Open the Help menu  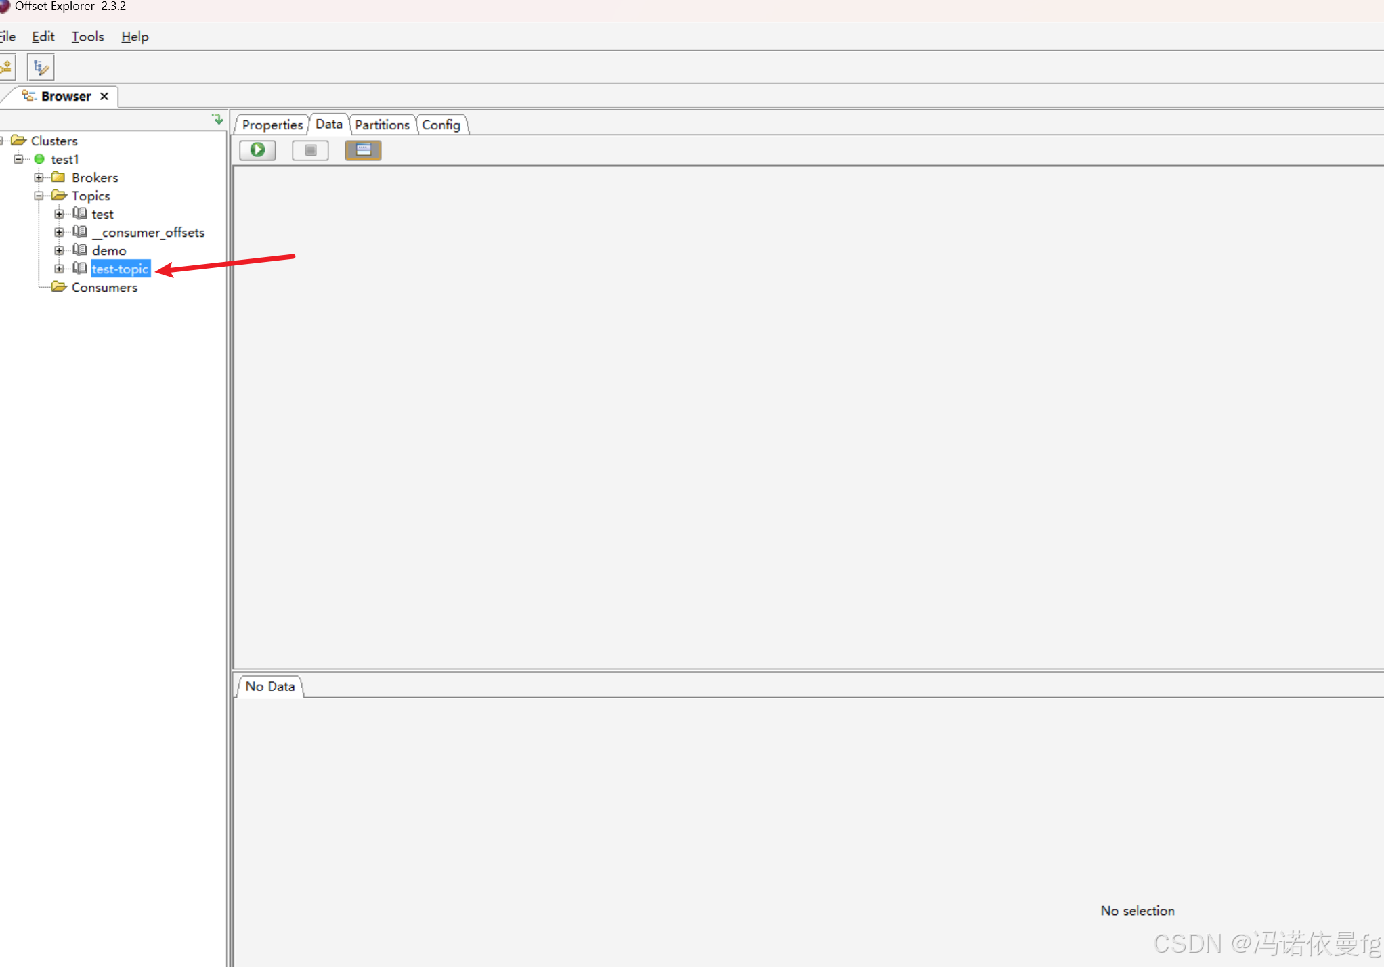(x=135, y=37)
